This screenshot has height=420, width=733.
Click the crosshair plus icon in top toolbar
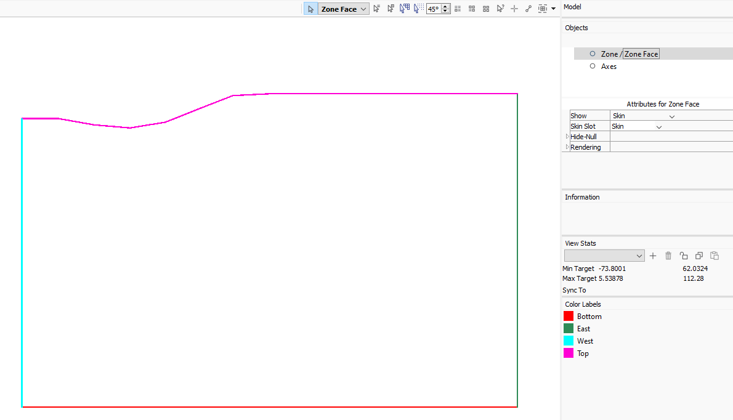click(x=515, y=9)
